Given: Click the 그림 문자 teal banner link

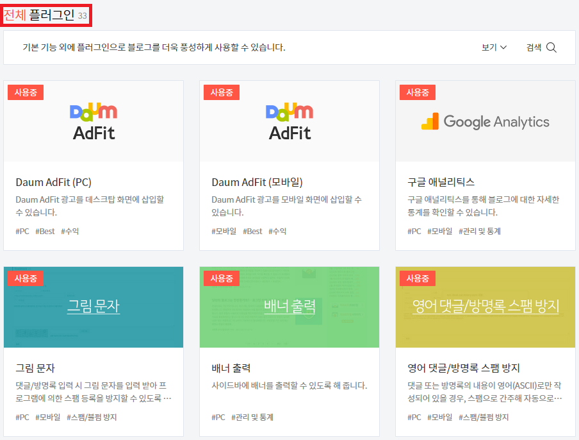Looking at the screenshot, I should [94, 306].
